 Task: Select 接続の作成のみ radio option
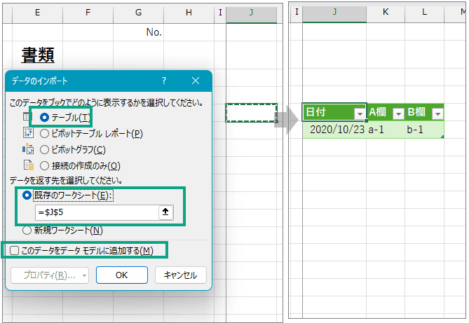[46, 166]
